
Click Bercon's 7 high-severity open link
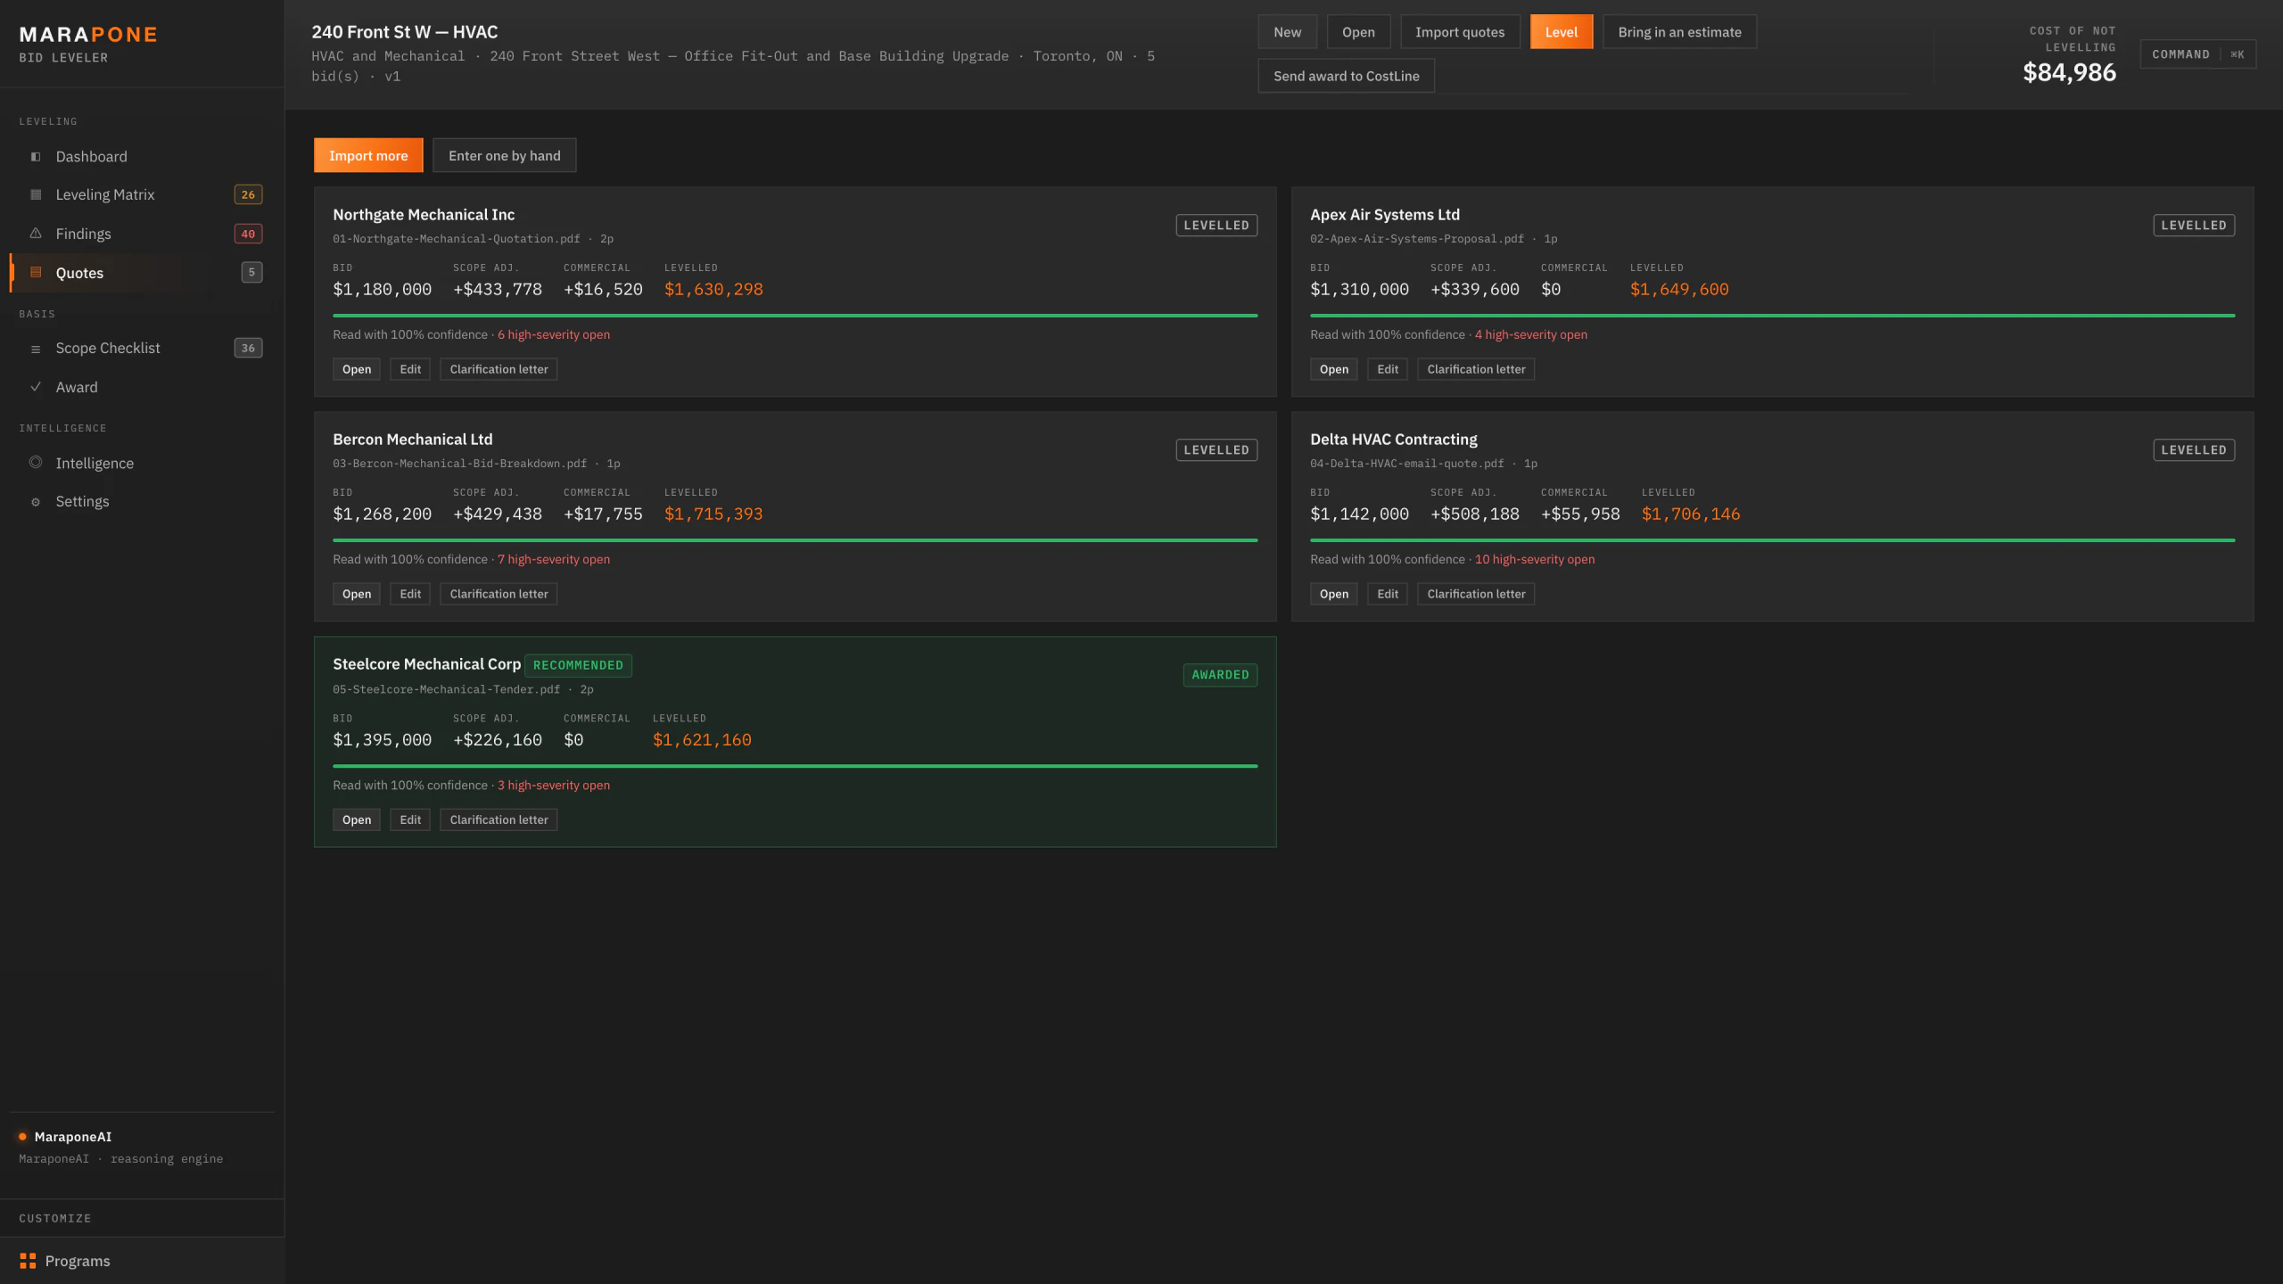[x=554, y=559]
